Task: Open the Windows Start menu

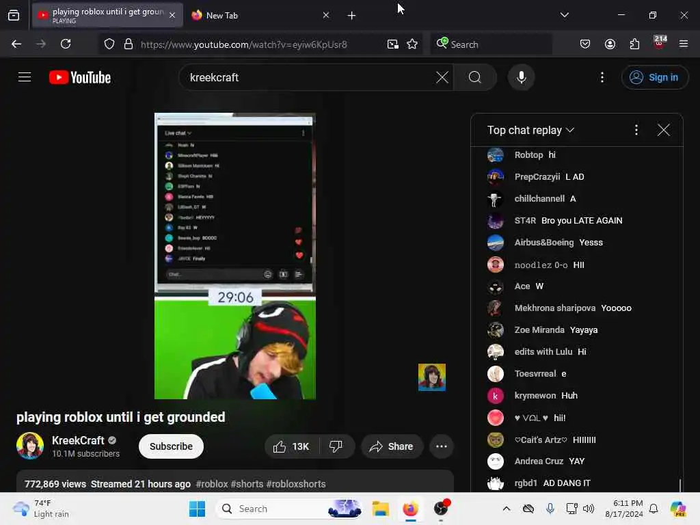Action: click(x=197, y=509)
